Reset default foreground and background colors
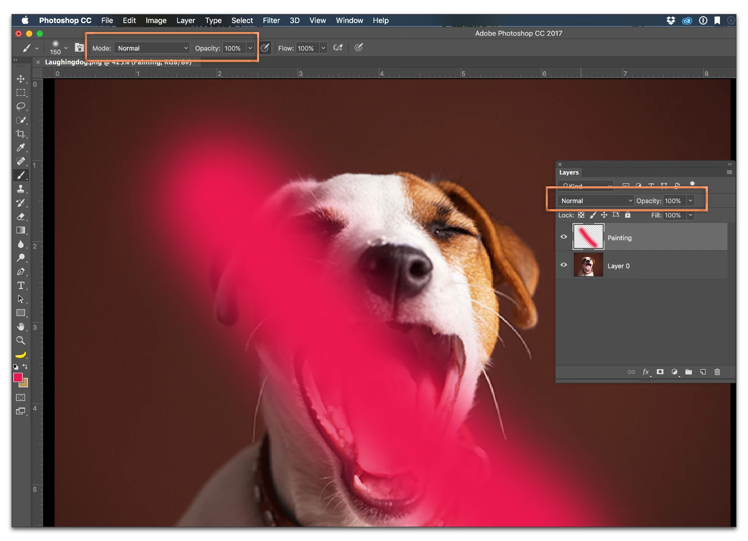The height and width of the screenshot is (541, 748). point(16,367)
